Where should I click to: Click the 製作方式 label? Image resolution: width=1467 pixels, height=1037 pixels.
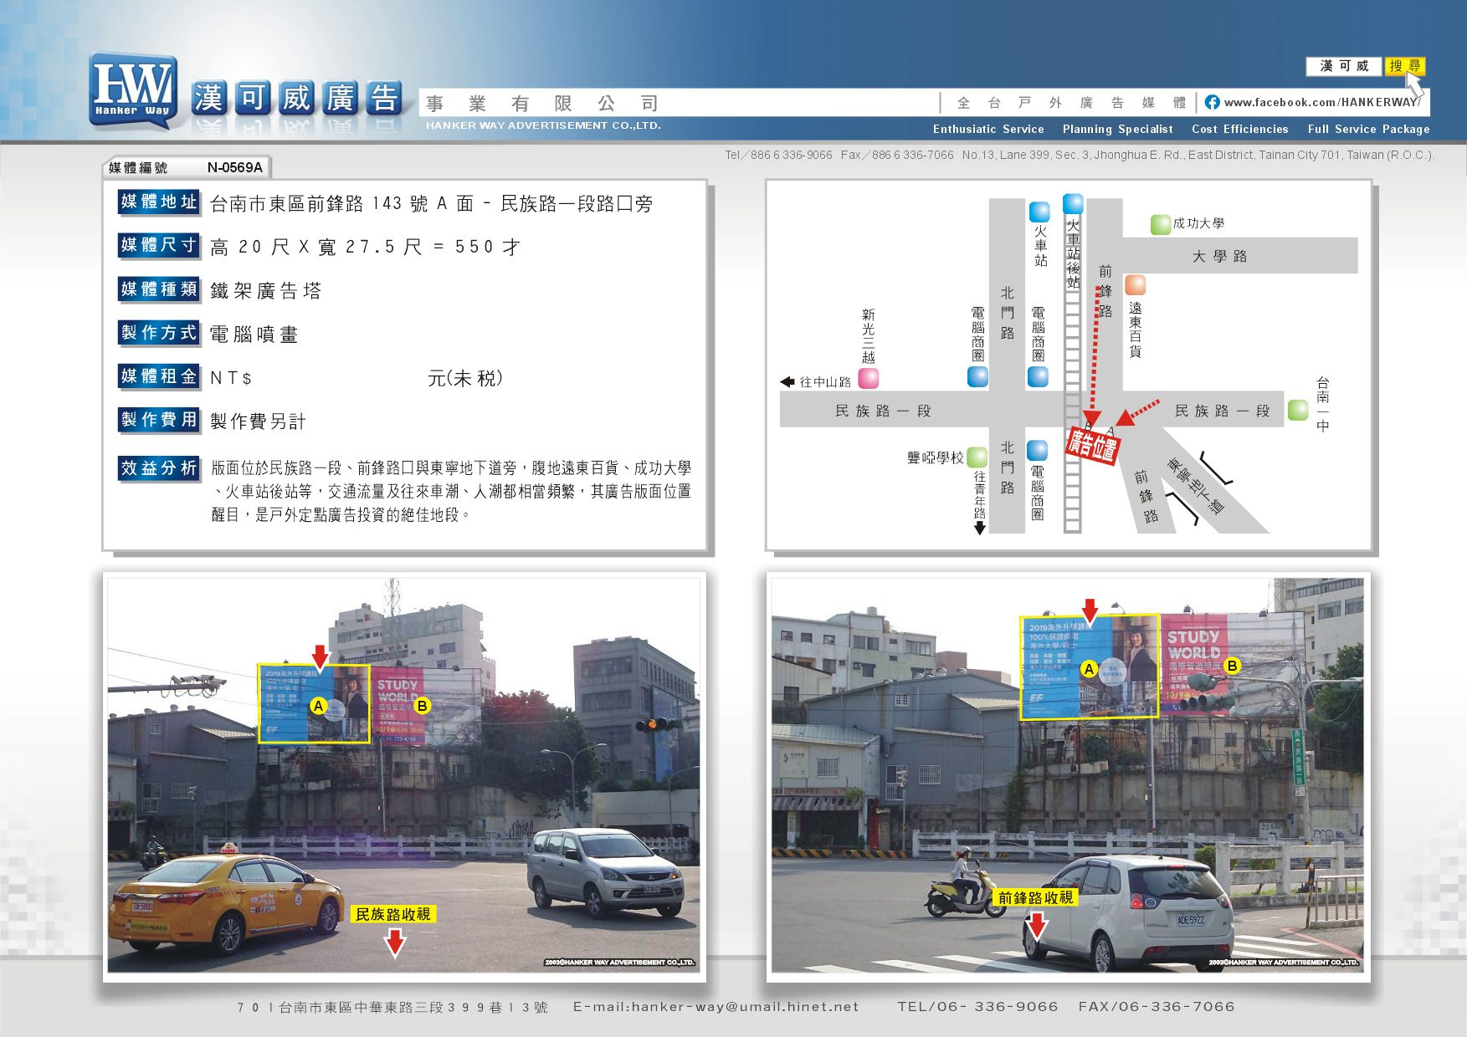[159, 333]
